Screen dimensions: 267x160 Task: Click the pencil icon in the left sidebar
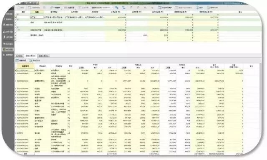8,19
